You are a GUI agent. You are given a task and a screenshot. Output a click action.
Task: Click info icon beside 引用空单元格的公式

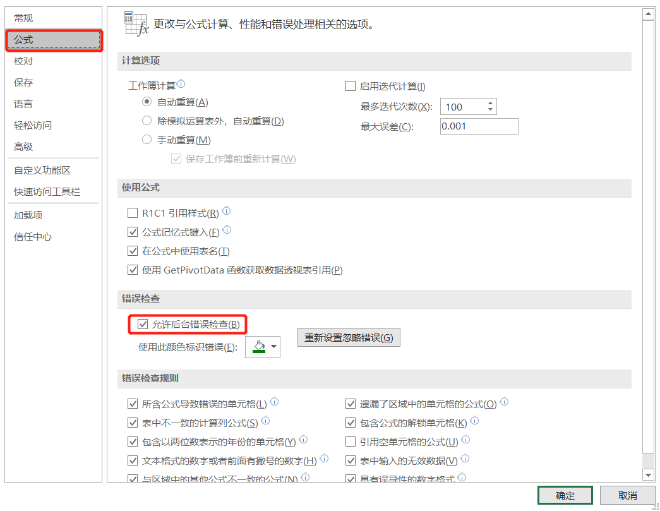coord(466,440)
